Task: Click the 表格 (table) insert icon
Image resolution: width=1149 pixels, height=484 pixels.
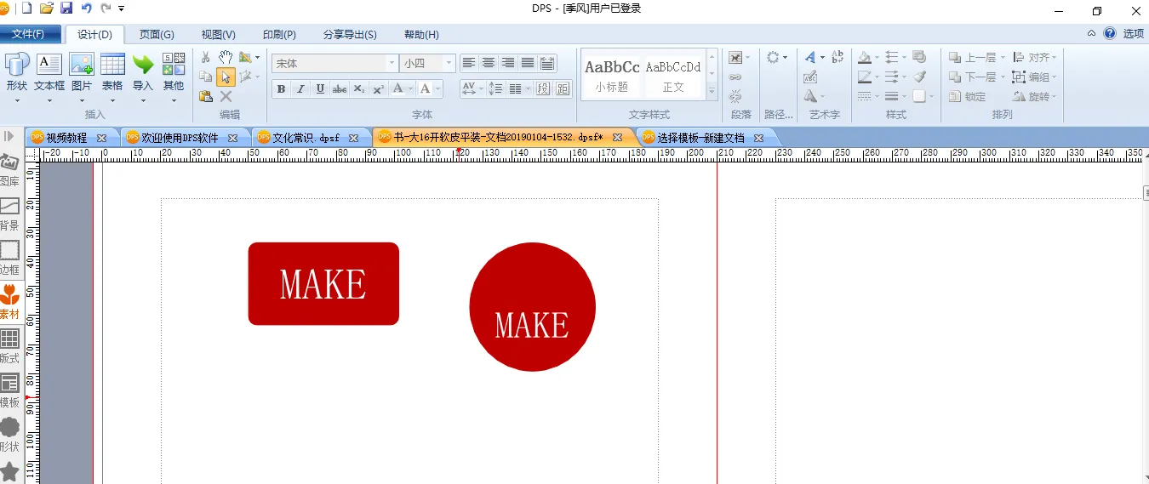Action: click(112, 71)
